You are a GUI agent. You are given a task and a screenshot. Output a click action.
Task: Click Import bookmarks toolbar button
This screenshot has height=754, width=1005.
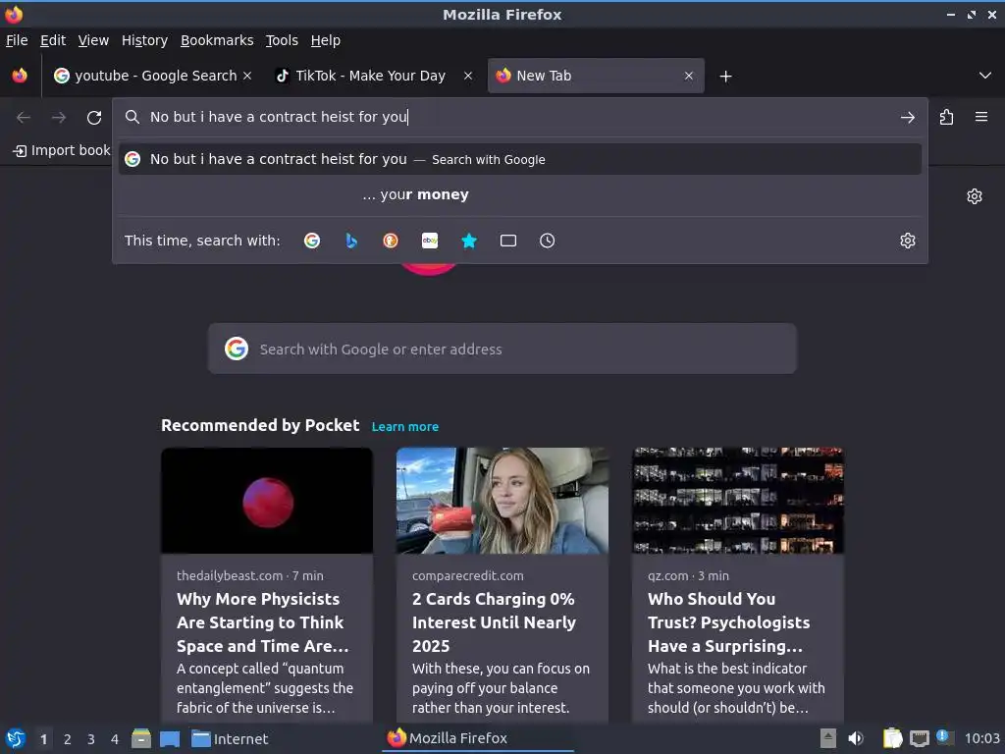click(62, 150)
